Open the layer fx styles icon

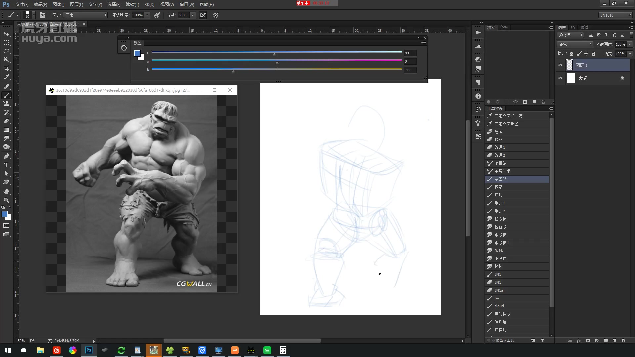[579, 340]
